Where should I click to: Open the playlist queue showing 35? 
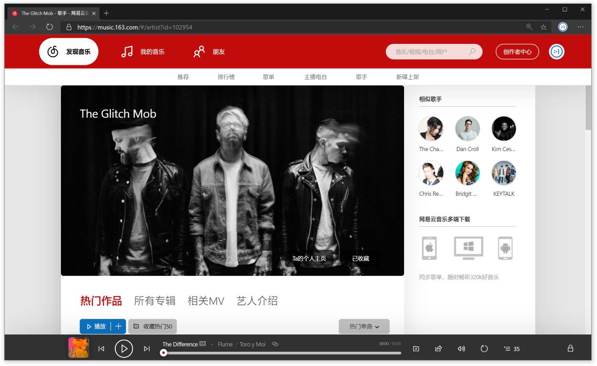[x=512, y=349]
